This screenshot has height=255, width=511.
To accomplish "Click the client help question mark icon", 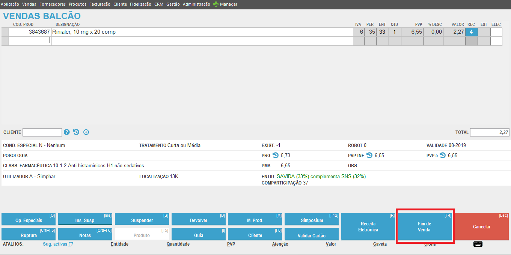I will coord(67,132).
